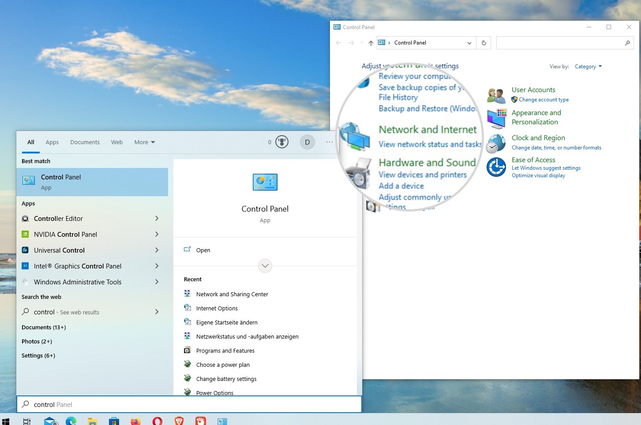Expand the More filter dropdown
The height and width of the screenshot is (425, 641).
click(x=145, y=142)
